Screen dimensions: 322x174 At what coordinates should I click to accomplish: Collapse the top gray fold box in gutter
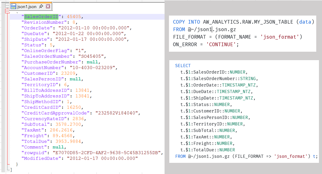click(7, 5)
